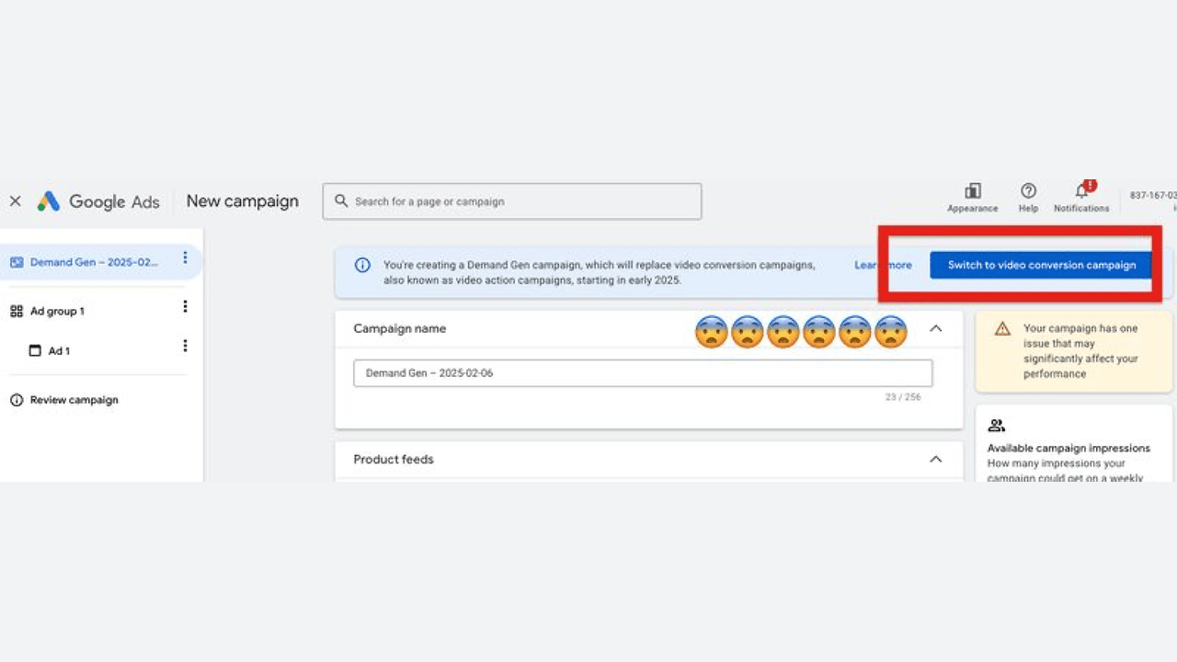This screenshot has width=1177, height=662.
Task: Open the Help question mark icon
Action: pos(1028,191)
